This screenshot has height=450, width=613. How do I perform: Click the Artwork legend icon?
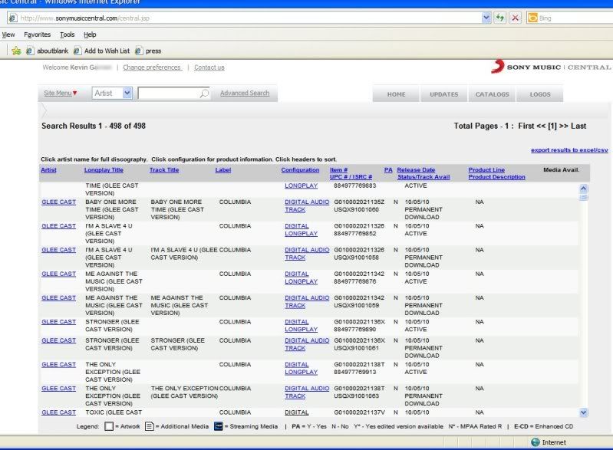coord(109,426)
